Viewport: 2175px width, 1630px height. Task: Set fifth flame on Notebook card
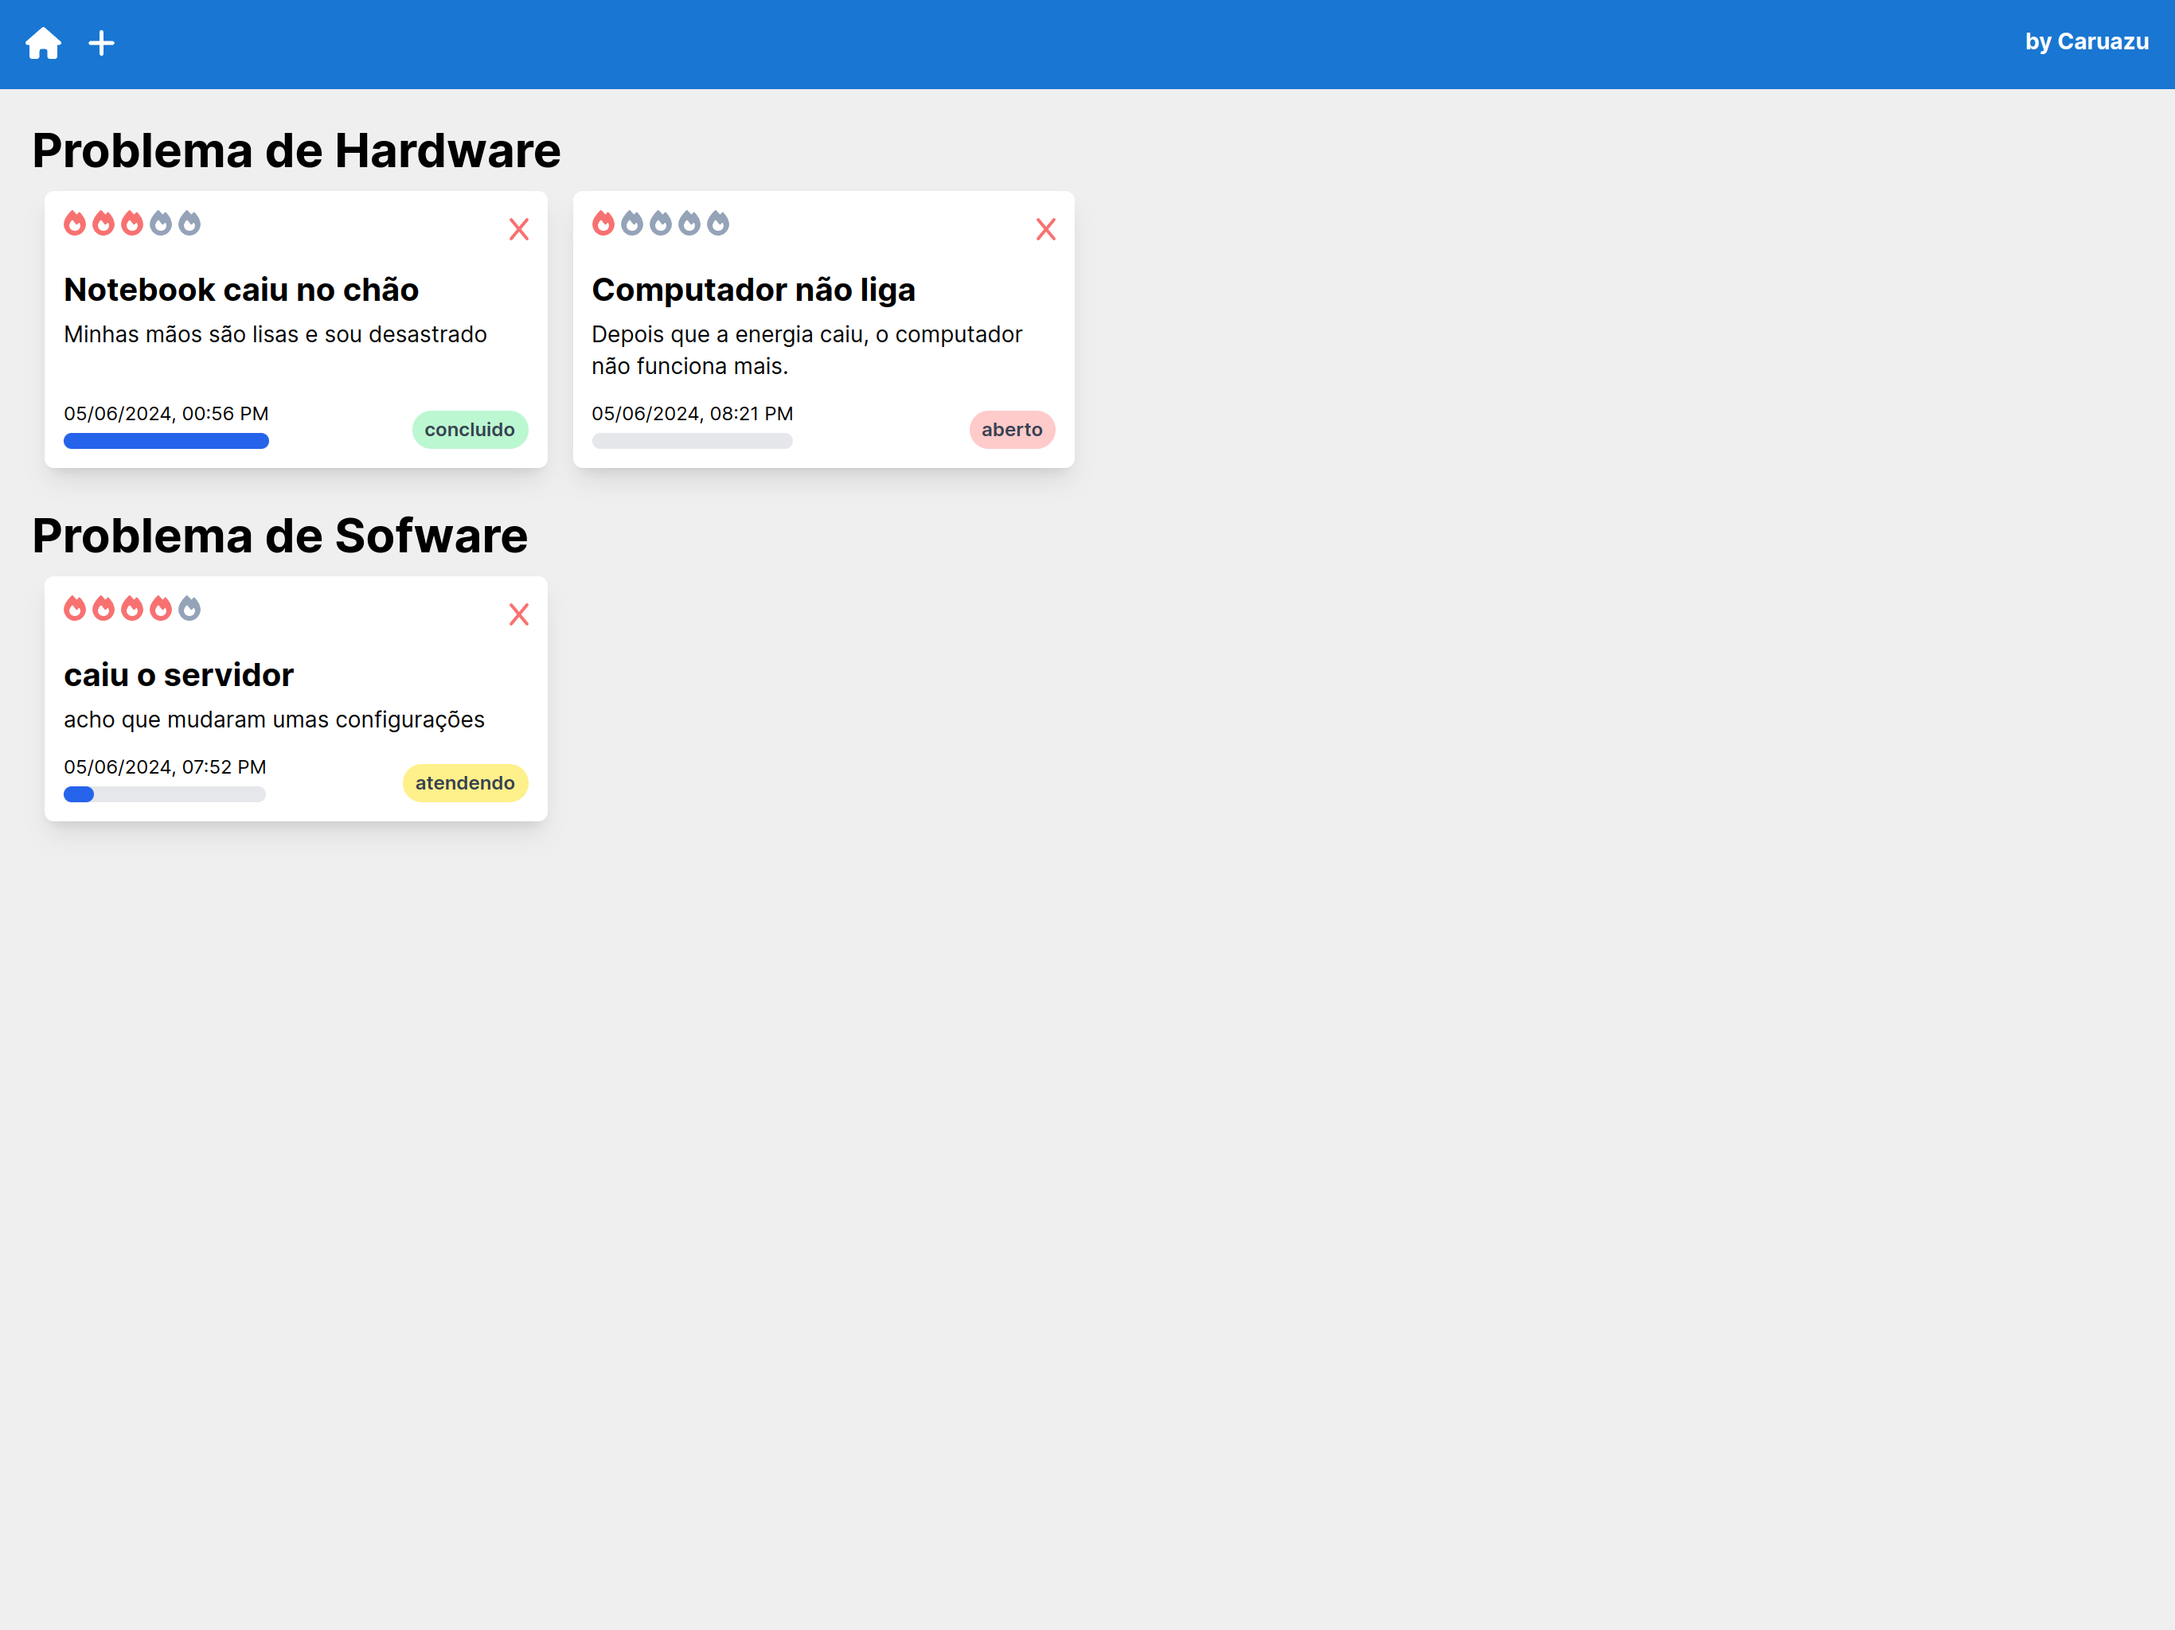(189, 223)
